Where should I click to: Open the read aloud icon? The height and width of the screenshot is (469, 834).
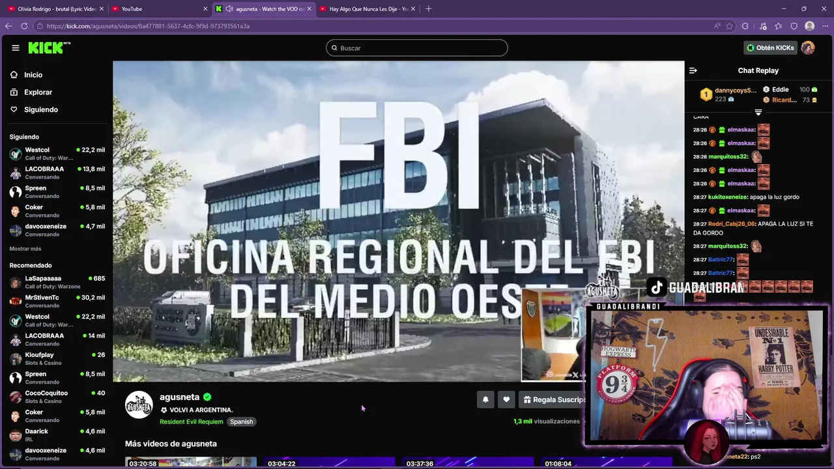point(717,26)
